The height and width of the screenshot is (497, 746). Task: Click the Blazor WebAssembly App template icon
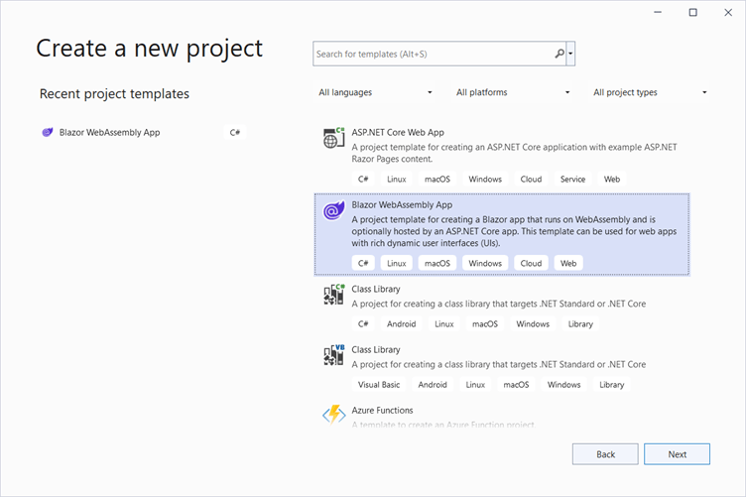click(334, 210)
